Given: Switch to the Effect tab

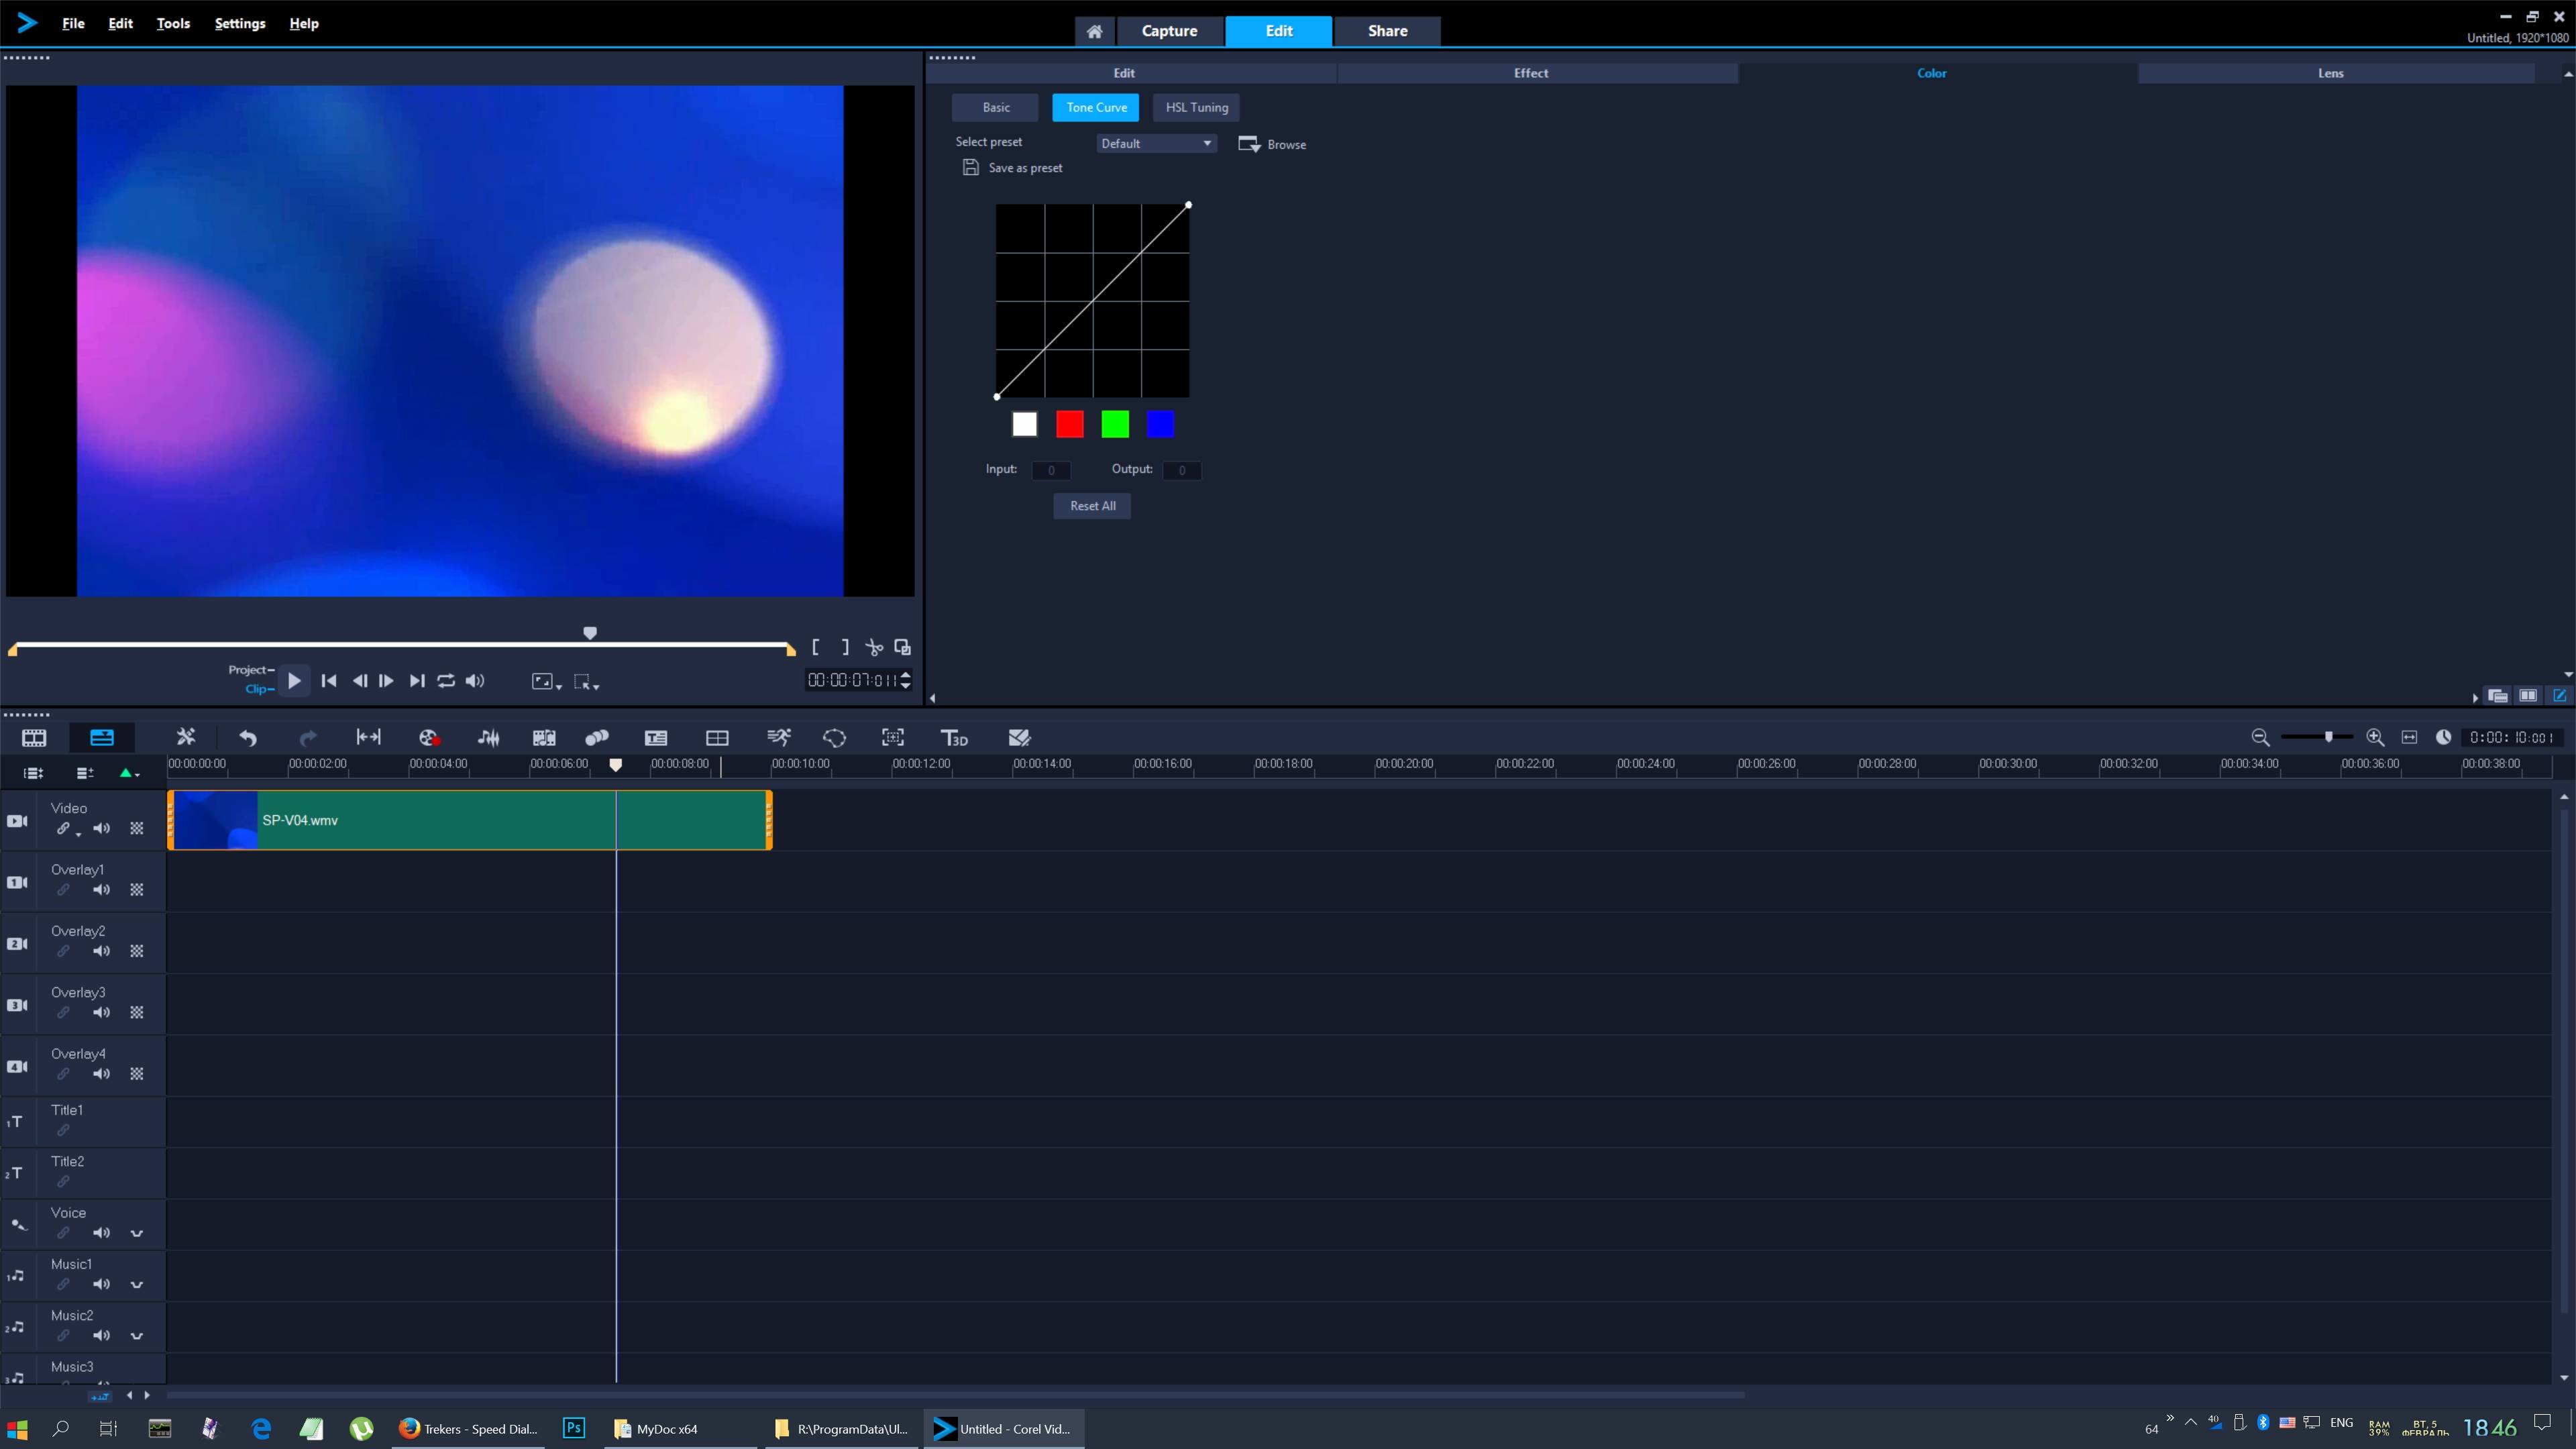Looking at the screenshot, I should tap(1530, 73).
